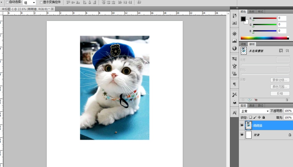293x167 pixels.
Task: Click the 不透明度 100% field
Action: 288,111
